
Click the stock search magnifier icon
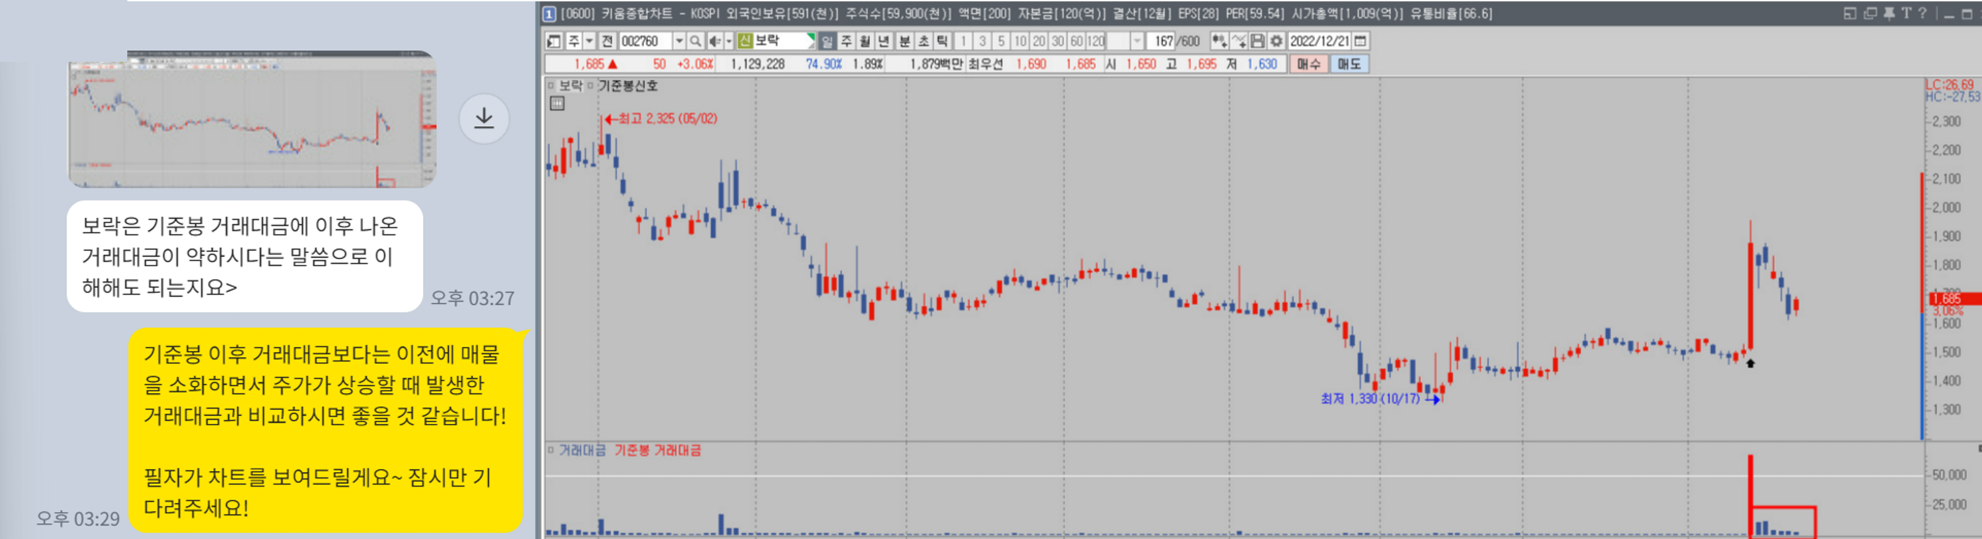click(695, 41)
